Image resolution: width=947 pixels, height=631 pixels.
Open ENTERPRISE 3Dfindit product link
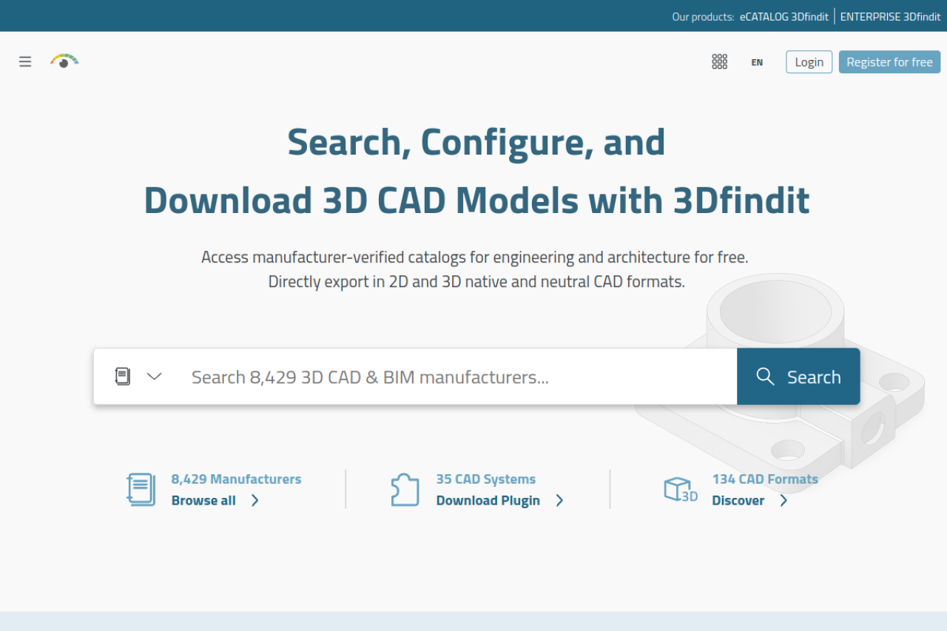890,16
